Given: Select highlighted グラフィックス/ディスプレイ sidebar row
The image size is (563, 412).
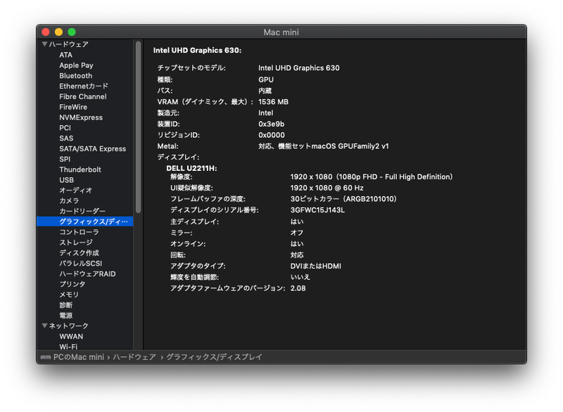Looking at the screenshot, I should (x=84, y=221).
